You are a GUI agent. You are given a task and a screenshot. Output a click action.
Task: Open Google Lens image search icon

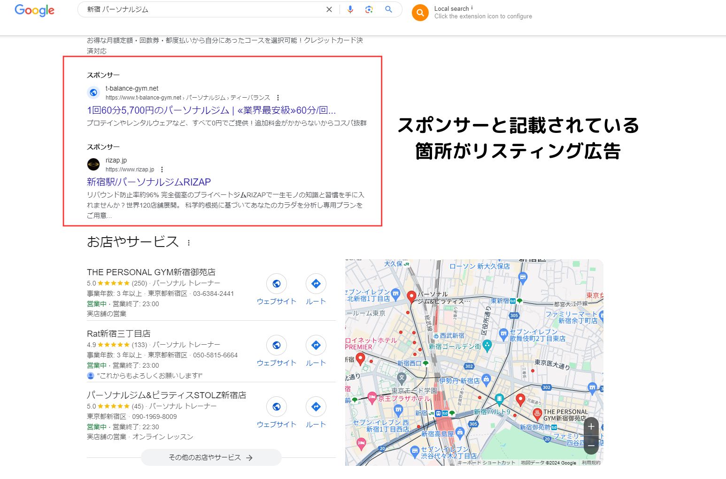(x=369, y=9)
